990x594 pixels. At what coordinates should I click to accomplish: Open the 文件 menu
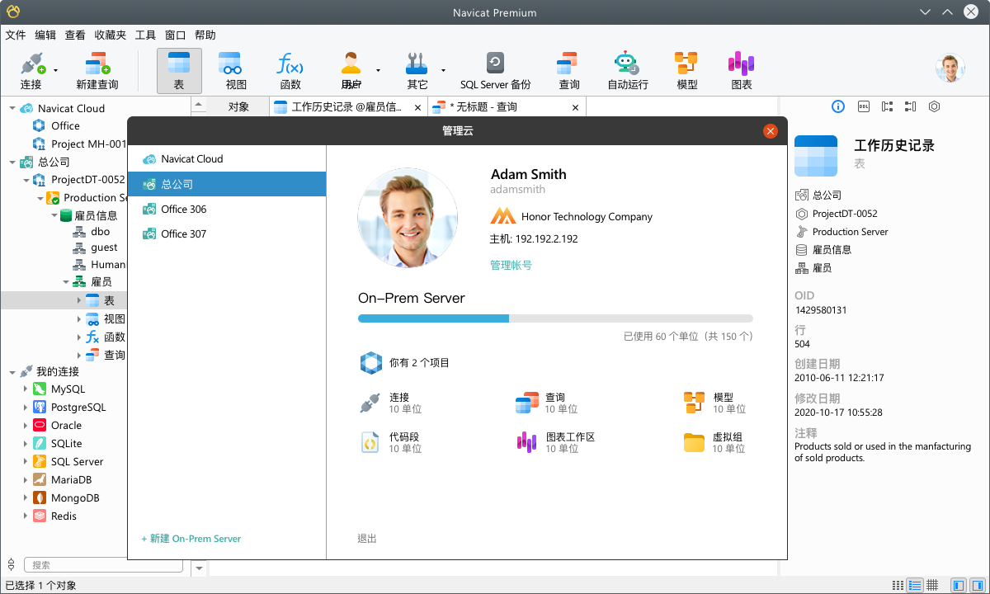click(x=16, y=35)
